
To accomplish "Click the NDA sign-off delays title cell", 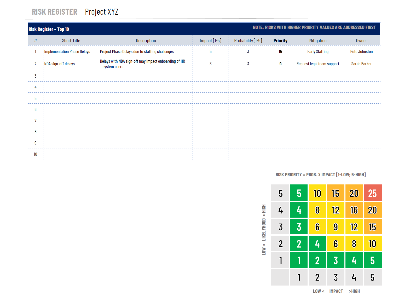I will (x=60, y=64).
